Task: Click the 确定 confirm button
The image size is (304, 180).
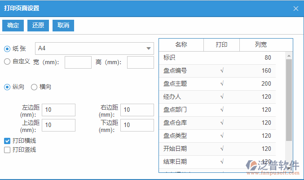Action: tap(13, 26)
